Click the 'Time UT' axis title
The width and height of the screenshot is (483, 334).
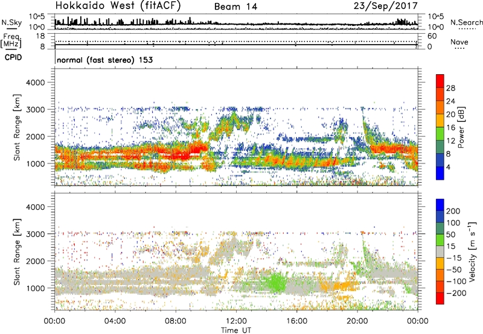click(236, 330)
